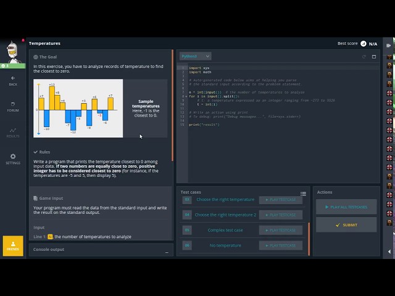Play the 'No temperature' testcase

pos(281,245)
